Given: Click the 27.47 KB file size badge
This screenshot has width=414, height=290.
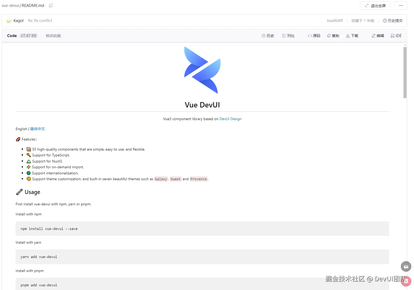Looking at the screenshot, I should [x=29, y=36].
